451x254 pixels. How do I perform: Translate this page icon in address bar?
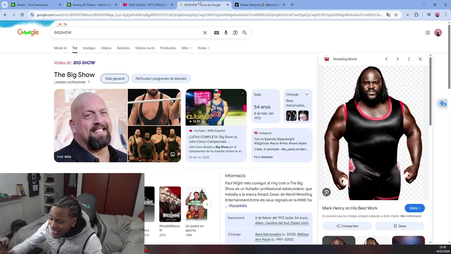[388, 15]
